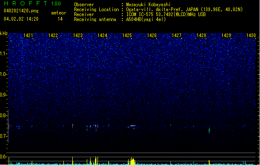Click the 1421 time axis marker
This screenshot has height=165, width=260.
tap(28, 35)
